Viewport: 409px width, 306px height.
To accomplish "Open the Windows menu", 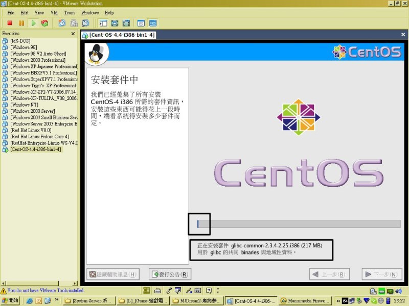I will point(90,13).
